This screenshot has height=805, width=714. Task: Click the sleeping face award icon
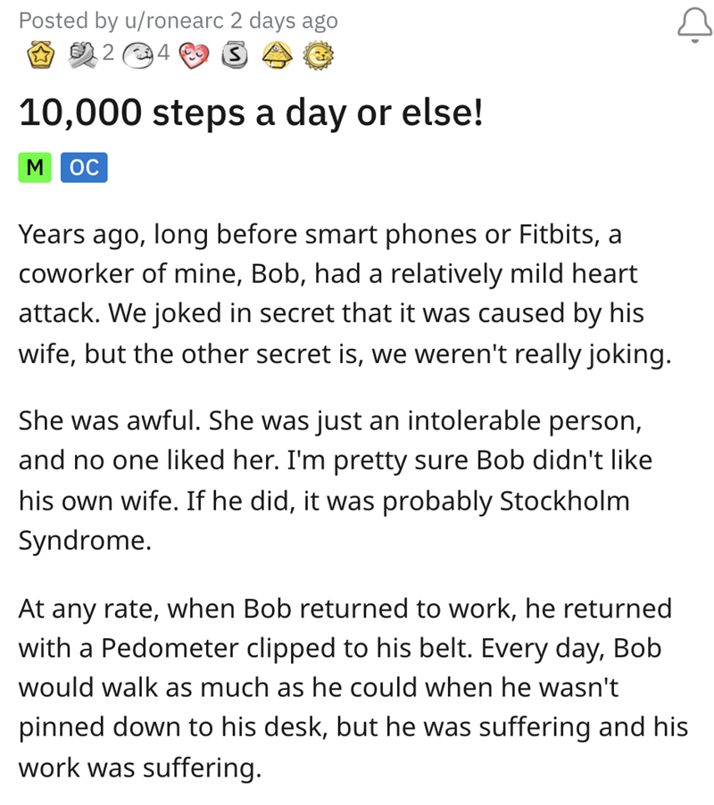point(140,54)
